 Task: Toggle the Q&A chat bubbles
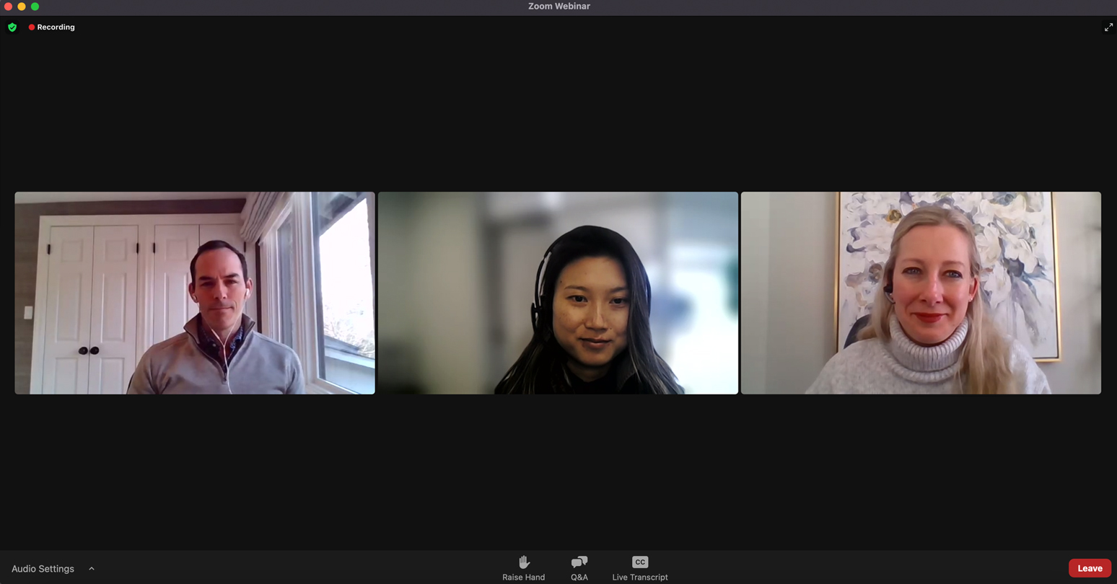579,561
